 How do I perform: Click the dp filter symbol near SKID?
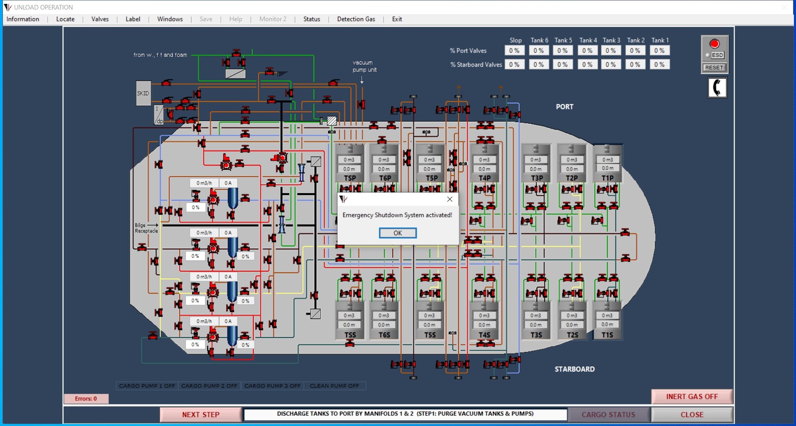[x=159, y=115]
